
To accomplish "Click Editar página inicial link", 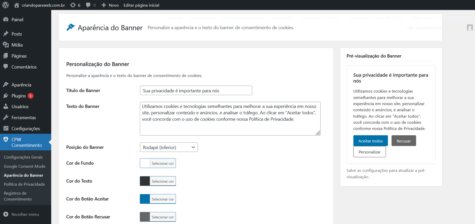I will (x=141, y=5).
